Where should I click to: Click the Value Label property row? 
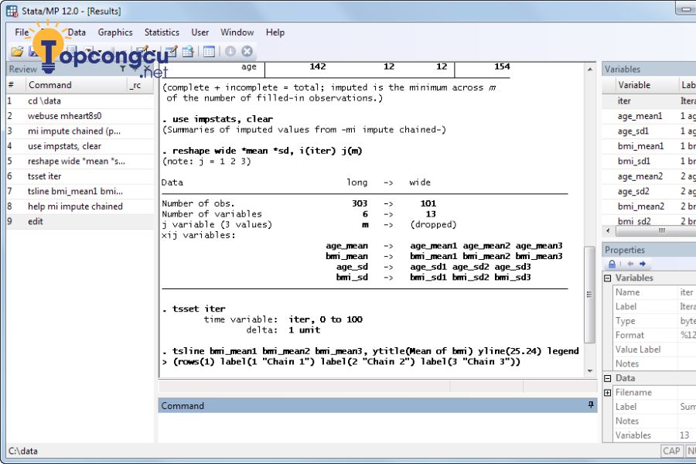[x=654, y=350]
